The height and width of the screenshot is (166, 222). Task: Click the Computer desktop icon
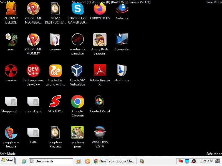coord(122,39)
